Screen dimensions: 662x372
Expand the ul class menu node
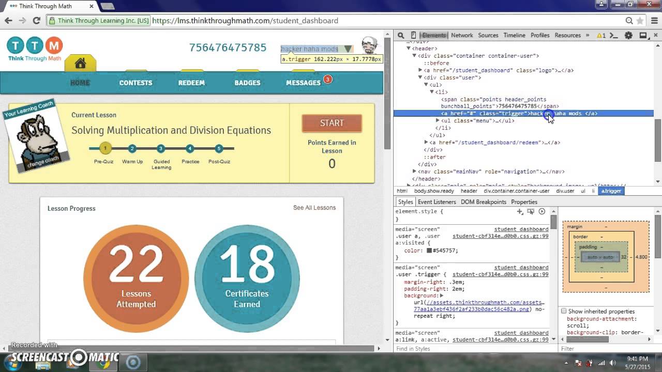click(x=438, y=121)
